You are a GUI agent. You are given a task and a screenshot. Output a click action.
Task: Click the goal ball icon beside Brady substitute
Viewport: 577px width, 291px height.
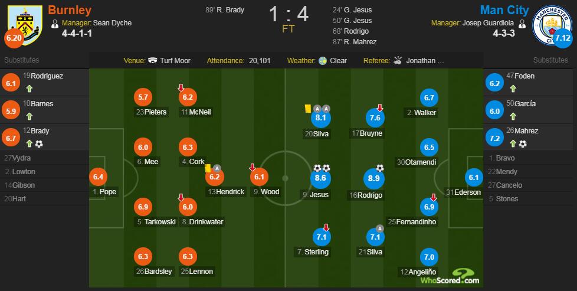click(x=39, y=144)
